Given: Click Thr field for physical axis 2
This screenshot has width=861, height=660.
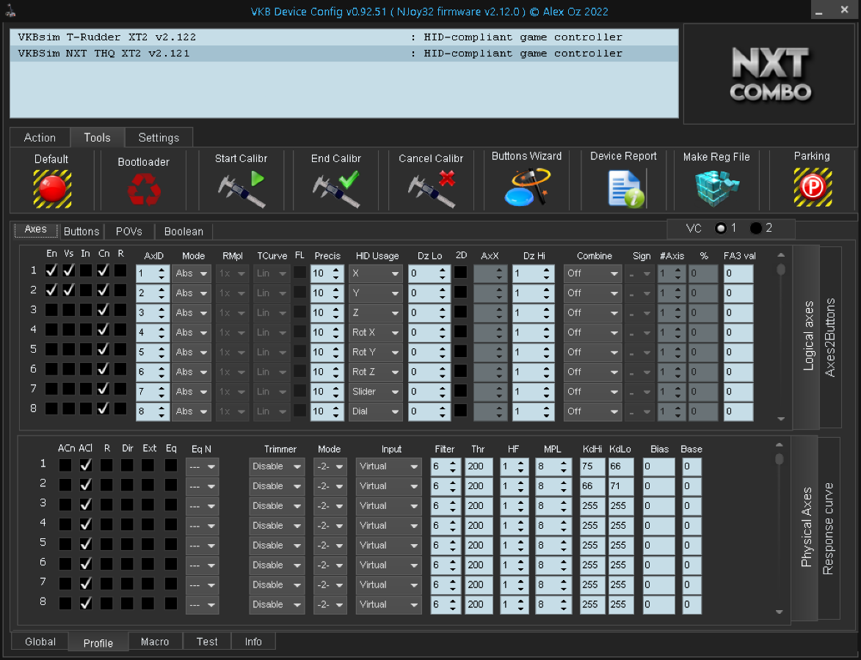Looking at the screenshot, I should pos(479,486).
